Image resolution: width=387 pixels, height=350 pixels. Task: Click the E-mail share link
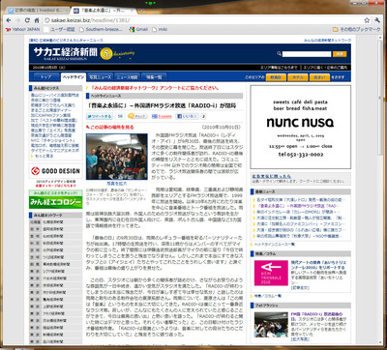(x=162, y=116)
